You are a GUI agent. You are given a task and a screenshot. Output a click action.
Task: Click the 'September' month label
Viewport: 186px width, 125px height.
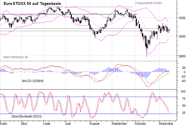(120, 123)
